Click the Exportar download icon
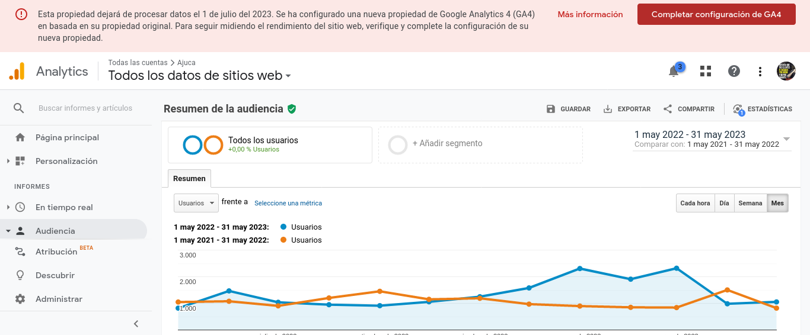 (608, 109)
